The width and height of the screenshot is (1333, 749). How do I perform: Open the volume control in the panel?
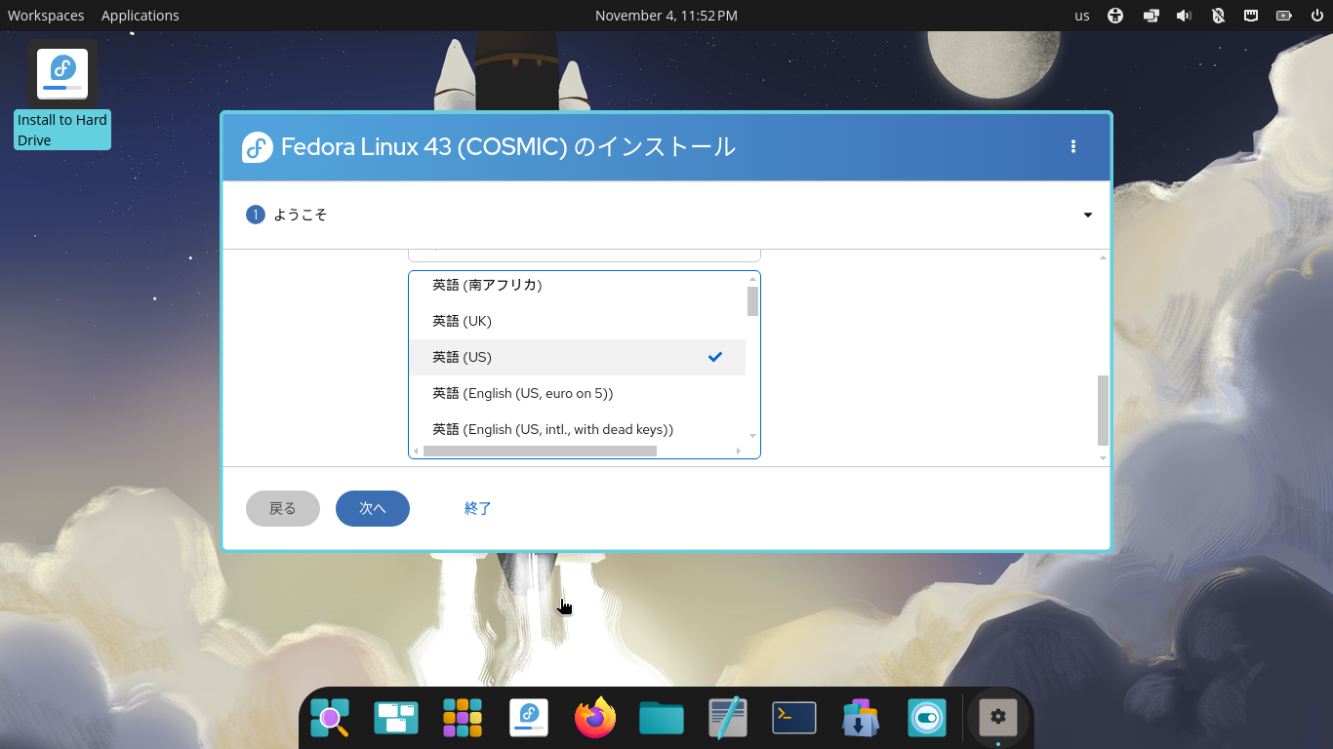coord(1185,16)
